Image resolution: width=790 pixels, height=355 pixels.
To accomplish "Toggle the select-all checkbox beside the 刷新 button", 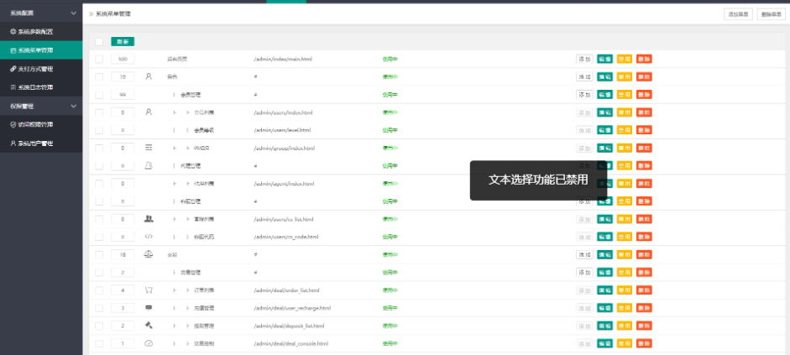I will pyautogui.click(x=99, y=42).
